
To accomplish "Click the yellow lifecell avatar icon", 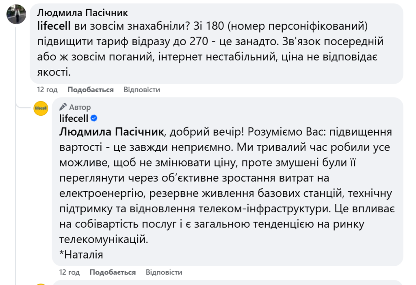I will point(41,108).
